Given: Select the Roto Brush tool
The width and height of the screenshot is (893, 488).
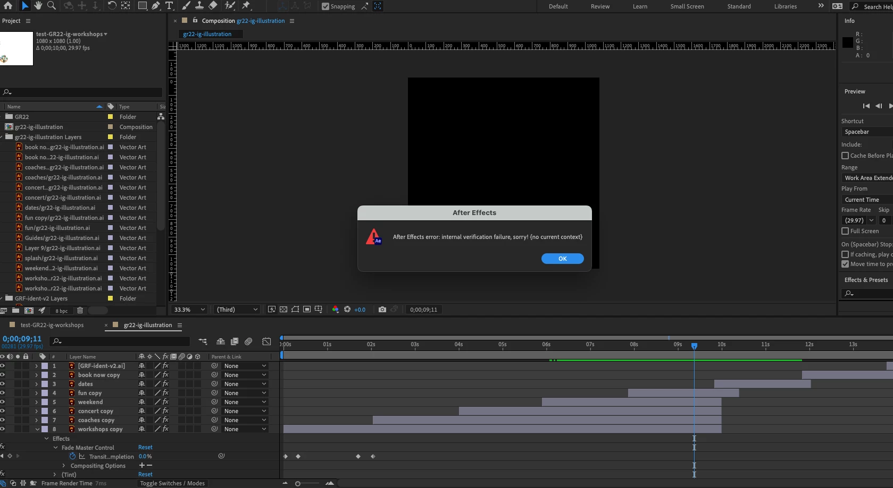Looking at the screenshot, I should click(x=230, y=6).
